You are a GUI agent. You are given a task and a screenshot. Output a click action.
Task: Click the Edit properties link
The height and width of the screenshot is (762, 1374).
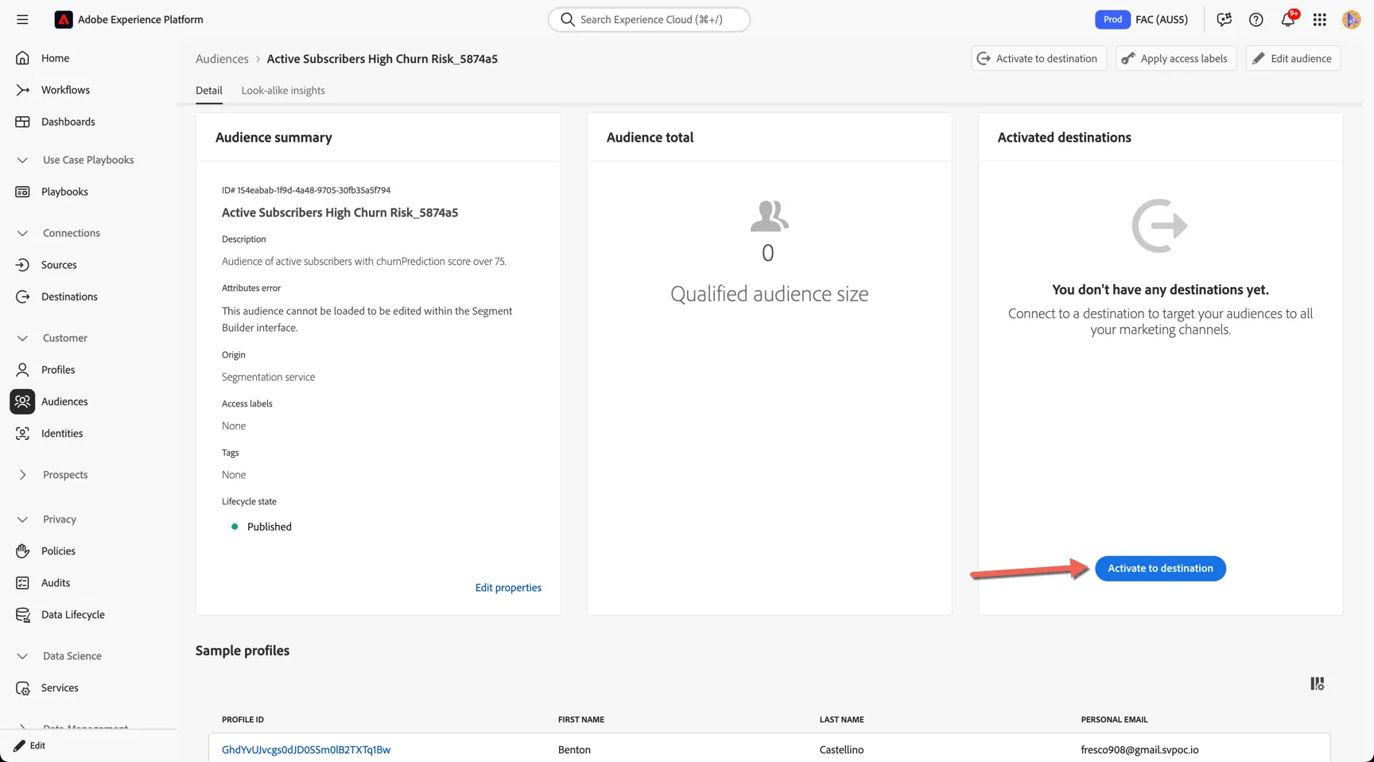(508, 588)
